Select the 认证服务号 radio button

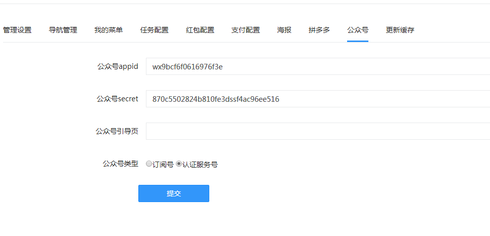pyautogui.click(x=179, y=164)
